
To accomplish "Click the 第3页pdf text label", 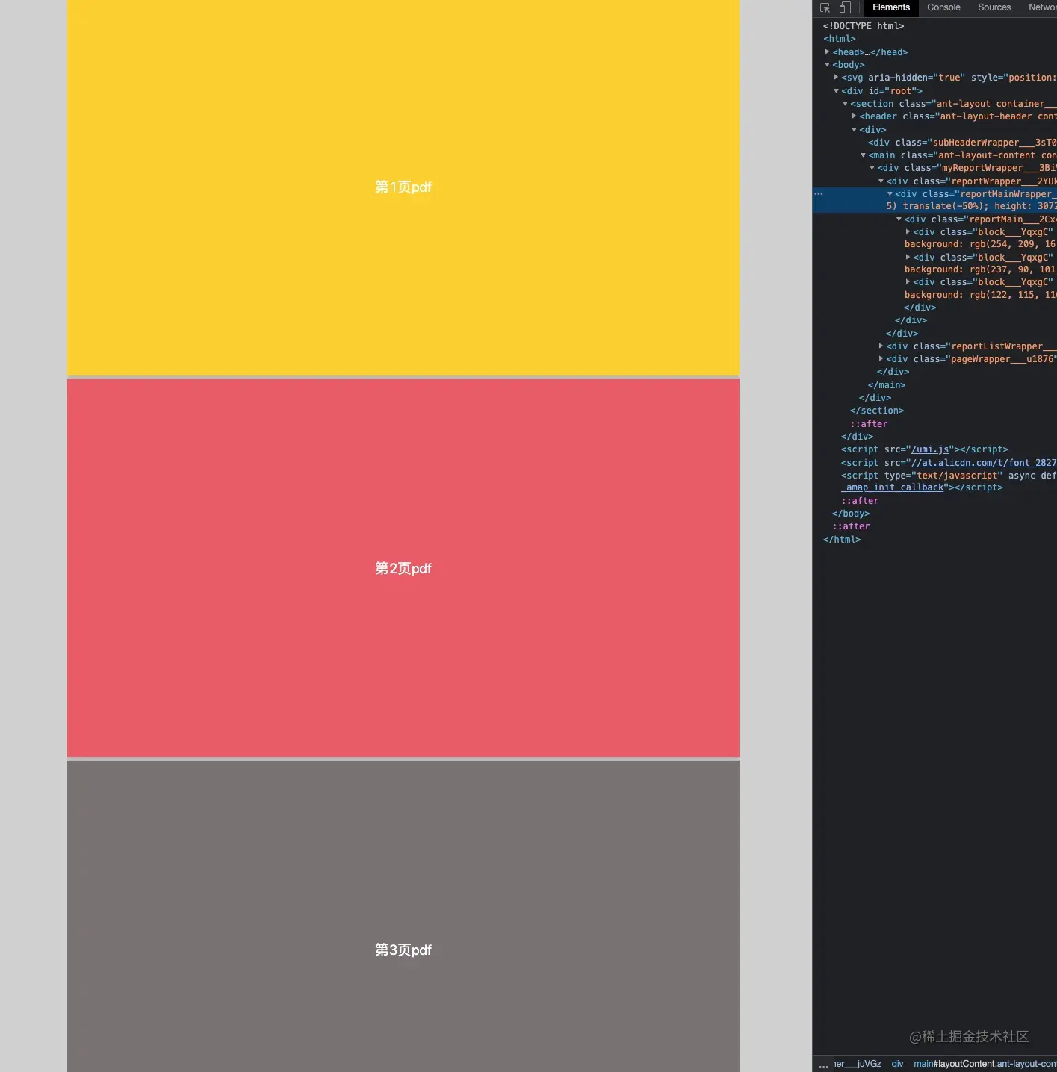I will (403, 950).
